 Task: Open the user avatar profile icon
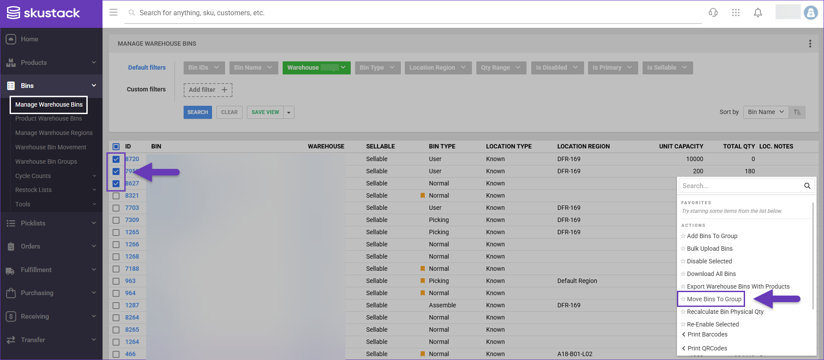click(x=810, y=13)
